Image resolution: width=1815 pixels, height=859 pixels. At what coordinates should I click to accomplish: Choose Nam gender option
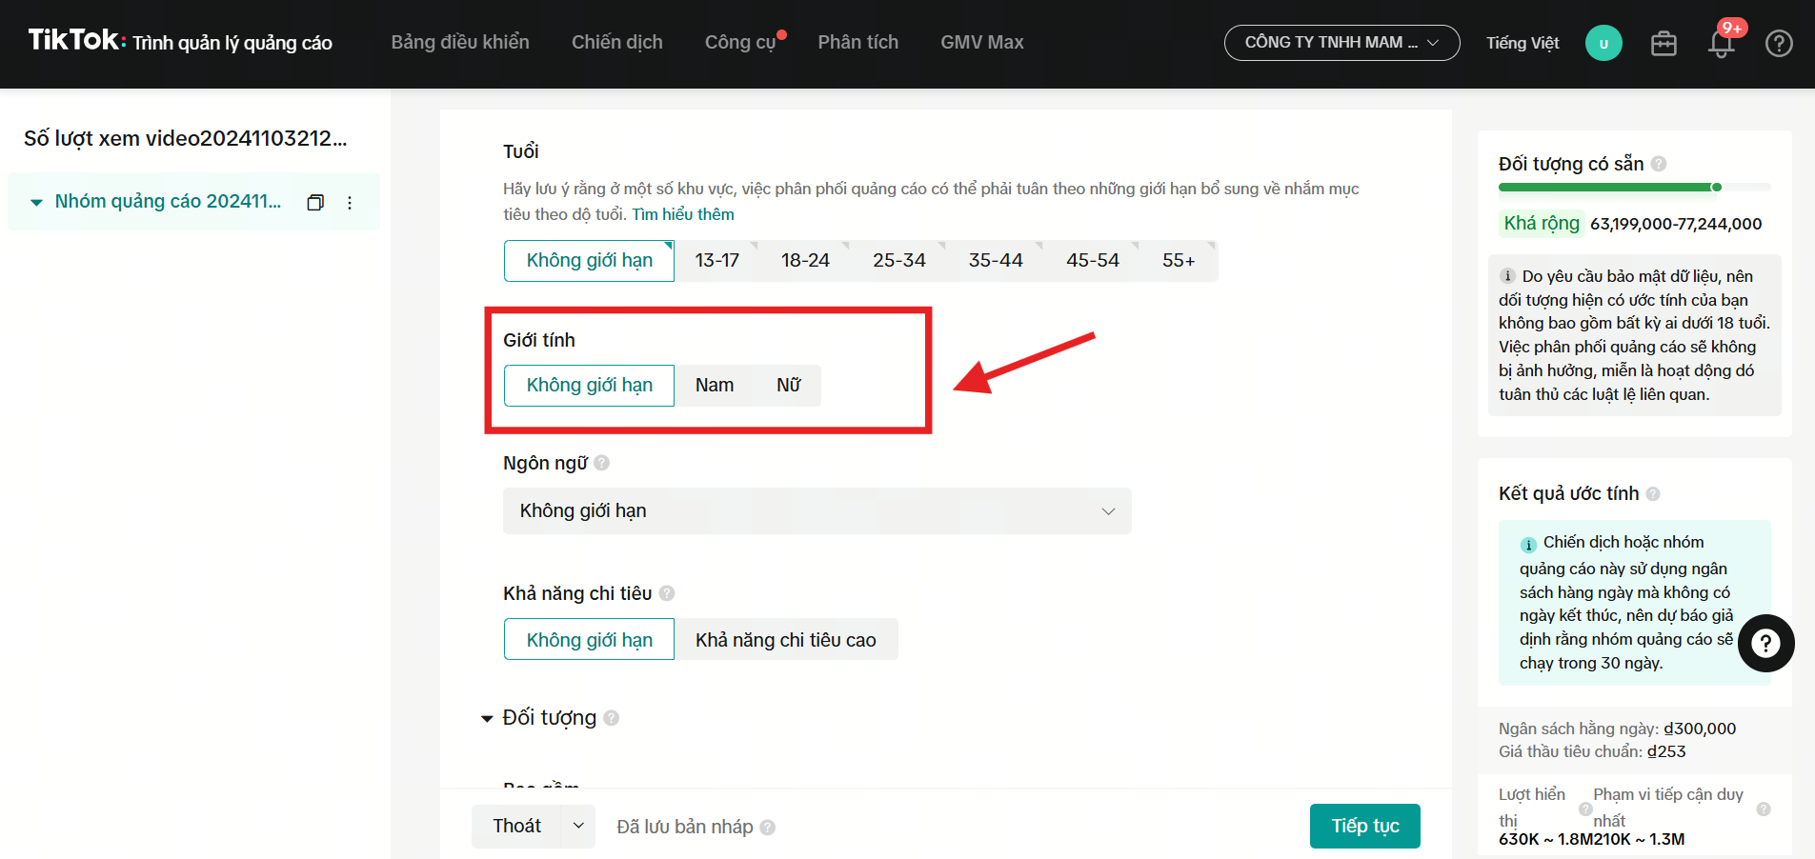point(715,386)
